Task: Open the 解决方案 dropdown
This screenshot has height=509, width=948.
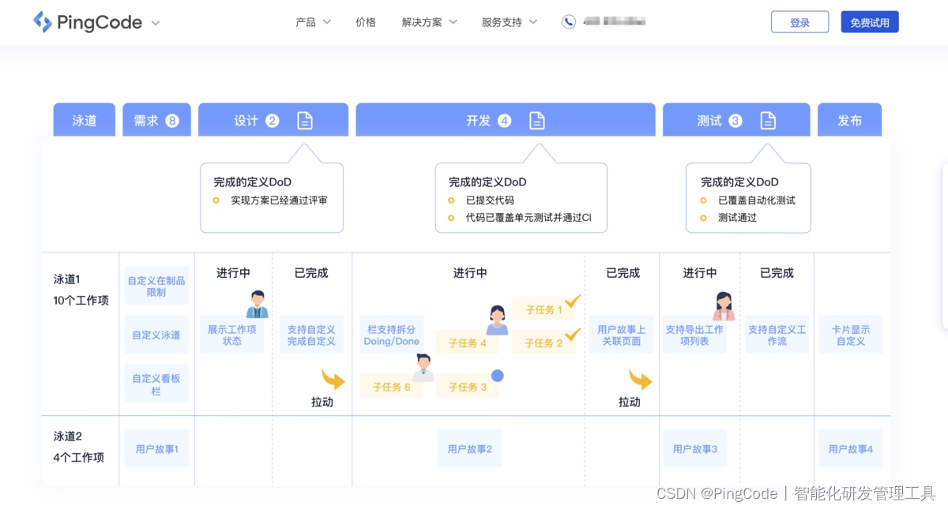Action: (427, 22)
